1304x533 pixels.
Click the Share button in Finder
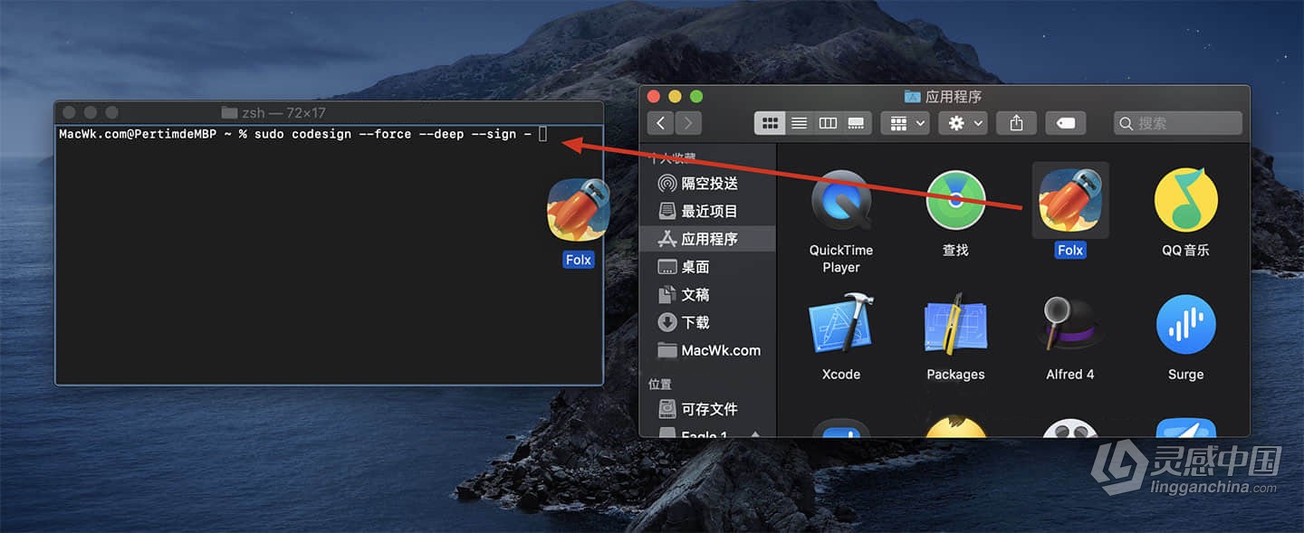(x=1016, y=123)
